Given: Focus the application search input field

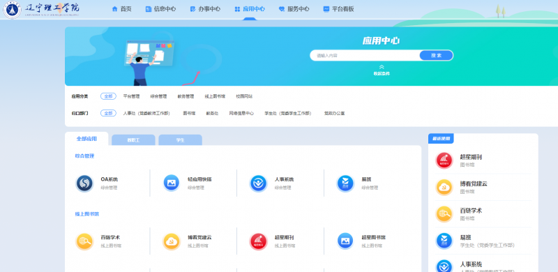Looking at the screenshot, I should pyautogui.click(x=365, y=55).
